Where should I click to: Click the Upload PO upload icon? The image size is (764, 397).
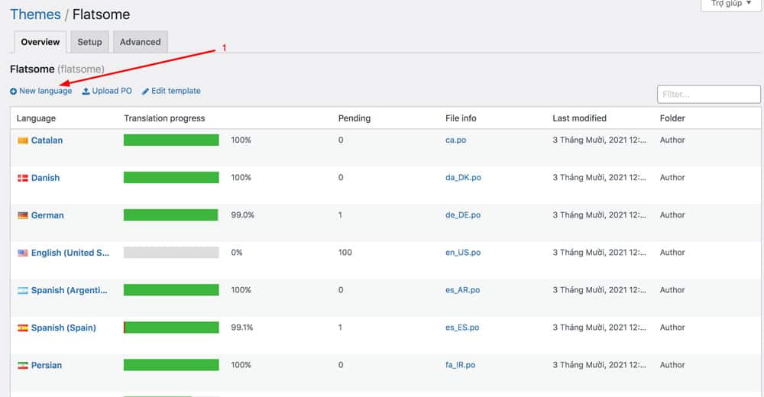86,92
